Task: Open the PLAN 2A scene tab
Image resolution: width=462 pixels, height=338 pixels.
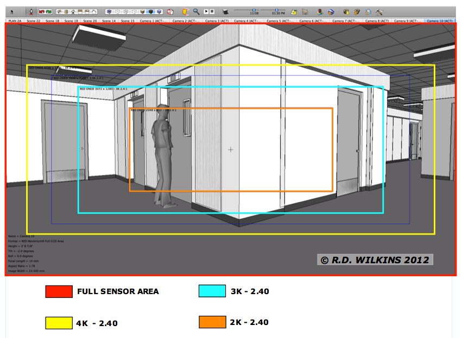Action: (x=15, y=21)
